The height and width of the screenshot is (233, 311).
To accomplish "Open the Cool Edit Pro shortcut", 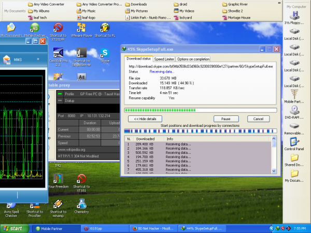I will [x=58, y=53].
